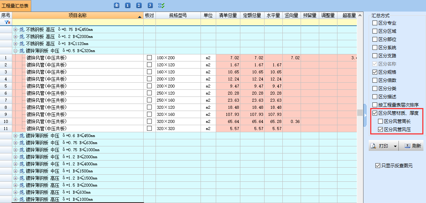
Task: Enable the 区分专业 checkbox
Action: pyautogui.click(x=375, y=23)
